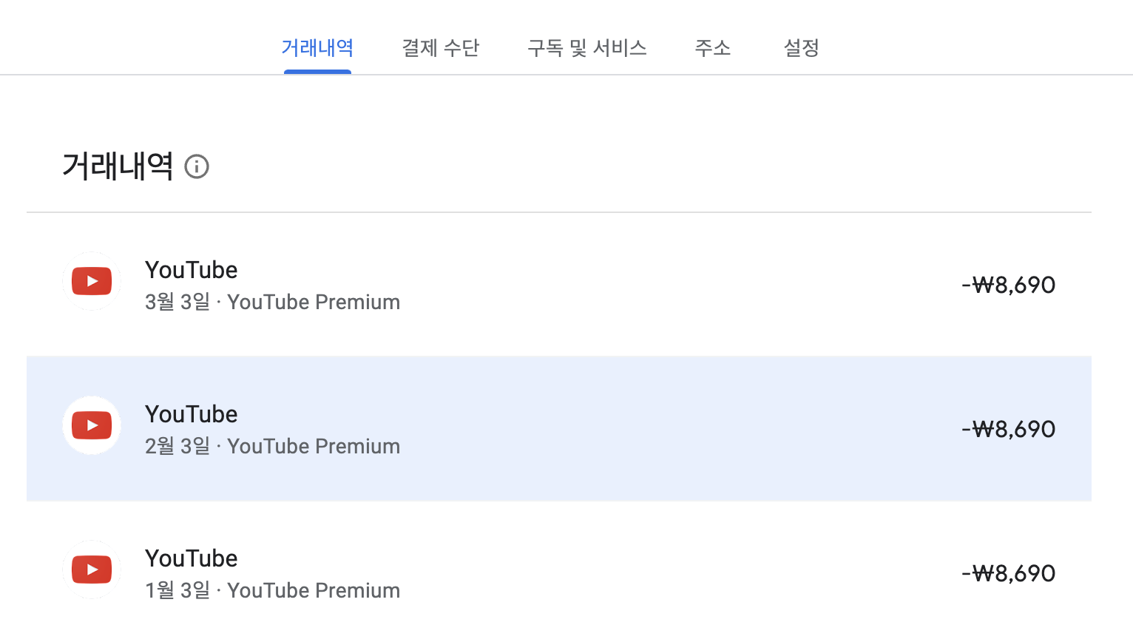Click the YouTube icon for 2월 3일 transaction
The height and width of the screenshot is (642, 1133).
[92, 425]
